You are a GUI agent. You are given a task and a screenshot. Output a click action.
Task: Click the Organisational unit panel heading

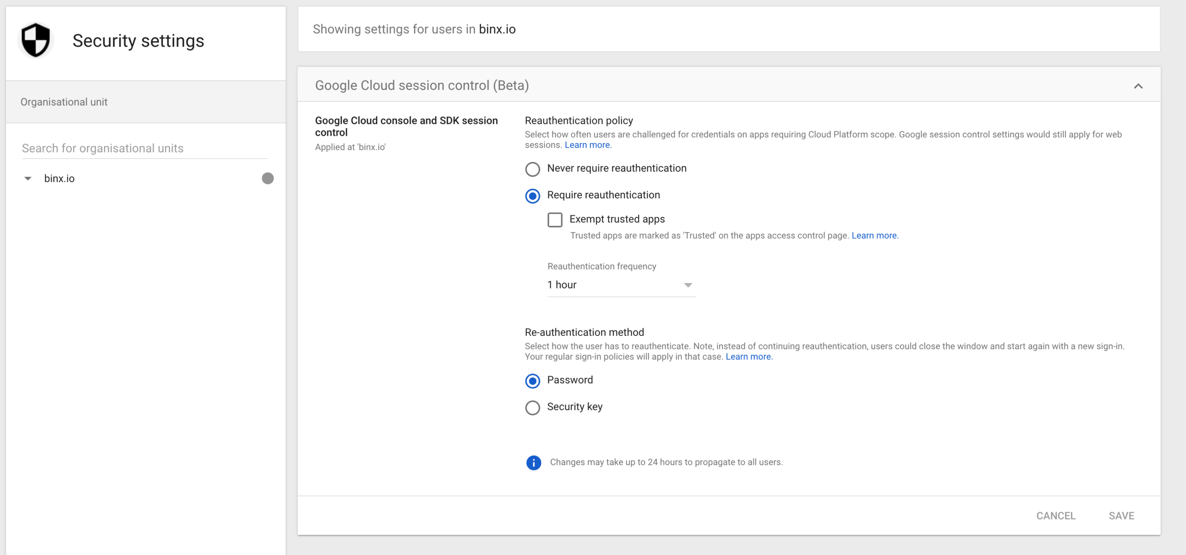64,102
